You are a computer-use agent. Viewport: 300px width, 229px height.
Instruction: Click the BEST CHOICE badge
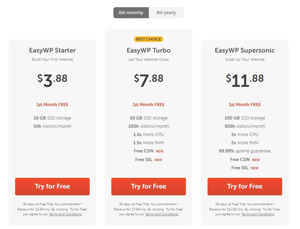tap(148, 39)
